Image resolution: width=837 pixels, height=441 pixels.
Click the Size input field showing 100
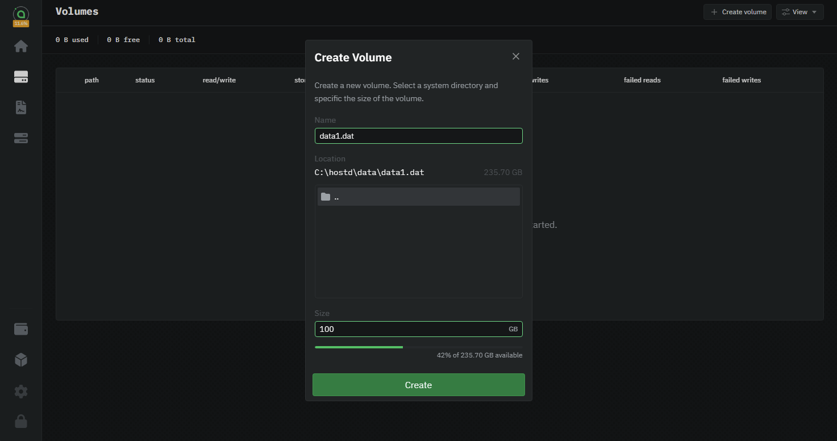(409, 329)
